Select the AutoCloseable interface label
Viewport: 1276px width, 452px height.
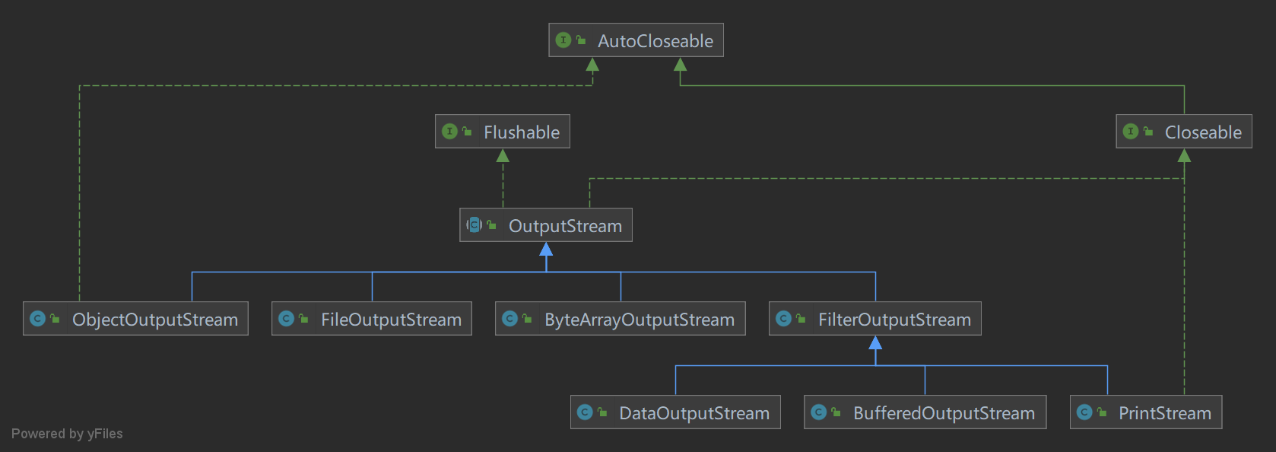click(x=655, y=41)
